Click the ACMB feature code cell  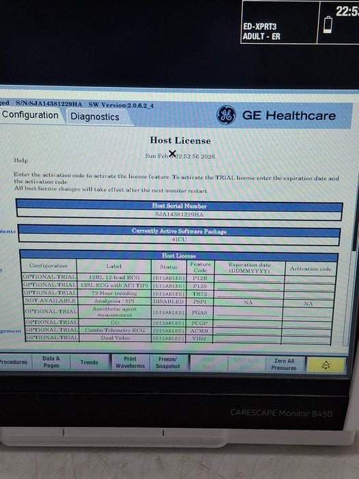[199, 331]
